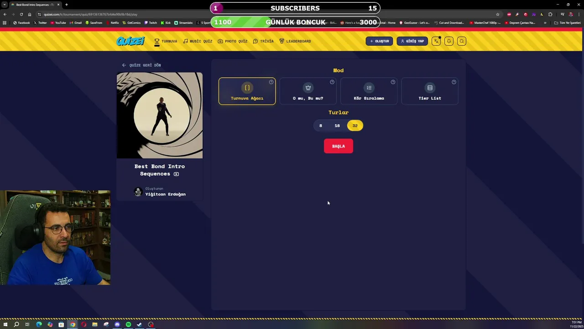The height and width of the screenshot is (329, 584).
Task: Choose 32 rounds
Action: point(355,126)
